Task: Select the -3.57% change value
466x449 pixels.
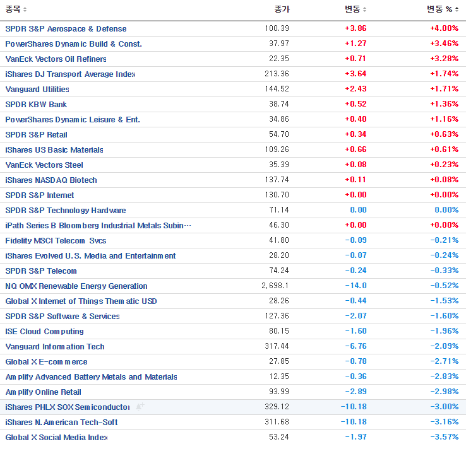Action: [x=445, y=437]
